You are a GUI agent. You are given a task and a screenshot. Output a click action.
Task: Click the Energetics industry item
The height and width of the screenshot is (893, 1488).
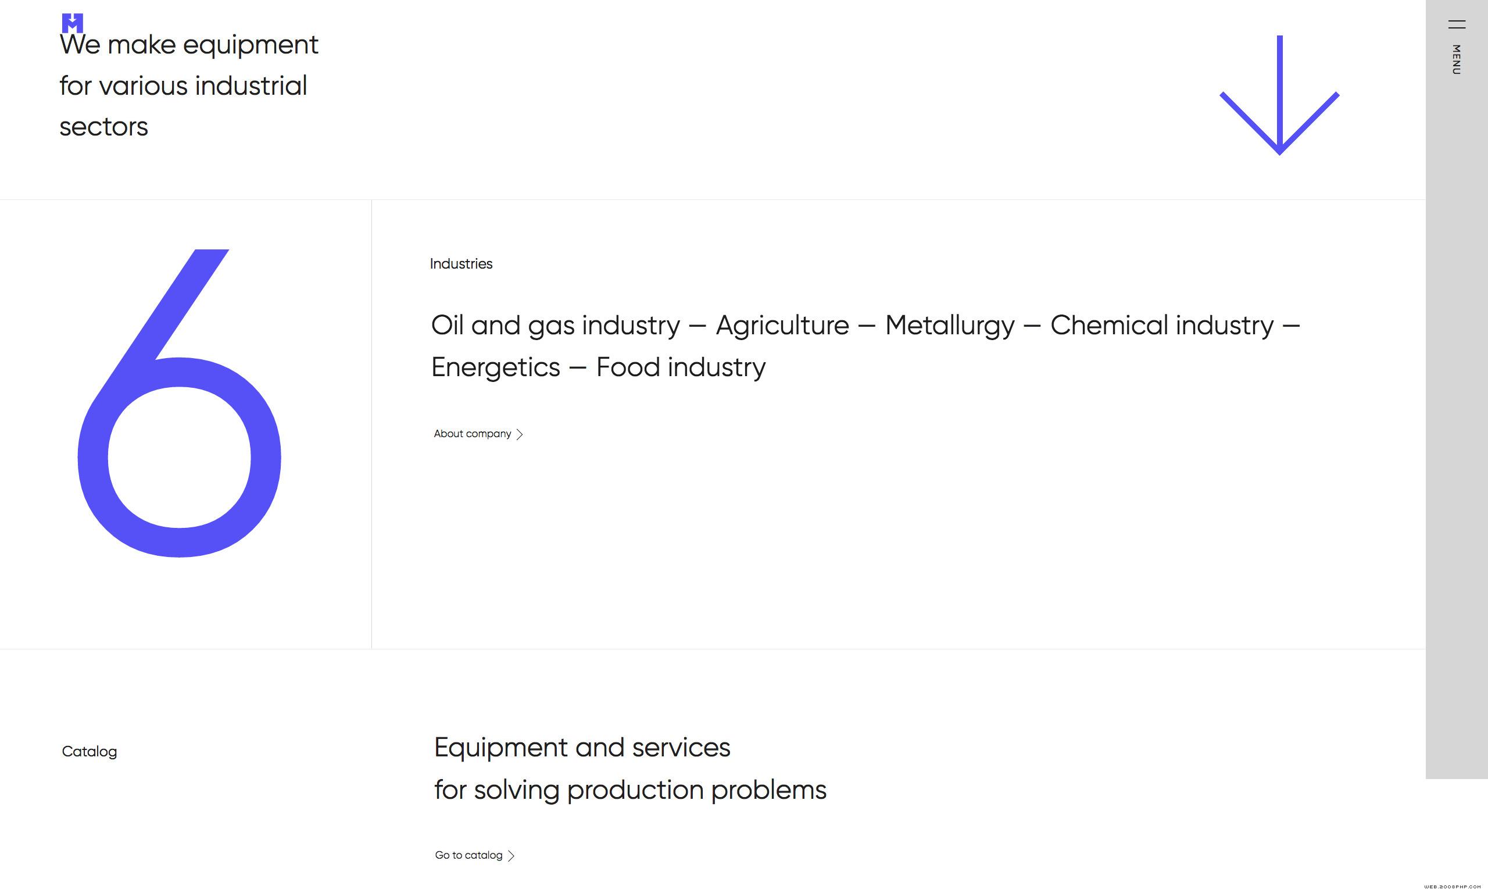496,367
